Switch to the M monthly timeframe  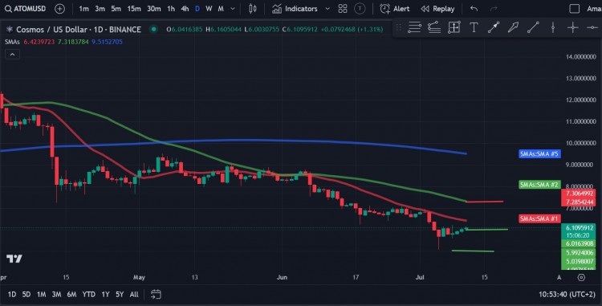click(221, 9)
